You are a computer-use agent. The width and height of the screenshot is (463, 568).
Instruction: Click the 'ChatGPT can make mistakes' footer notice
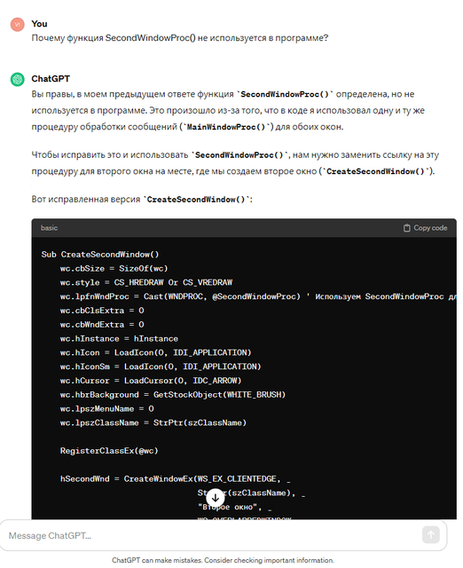223,560
